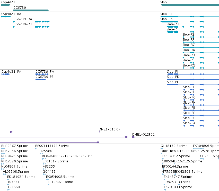Select EST label EP19807.3prime
The width and height of the screenshot is (219, 191).
[61, 182]
